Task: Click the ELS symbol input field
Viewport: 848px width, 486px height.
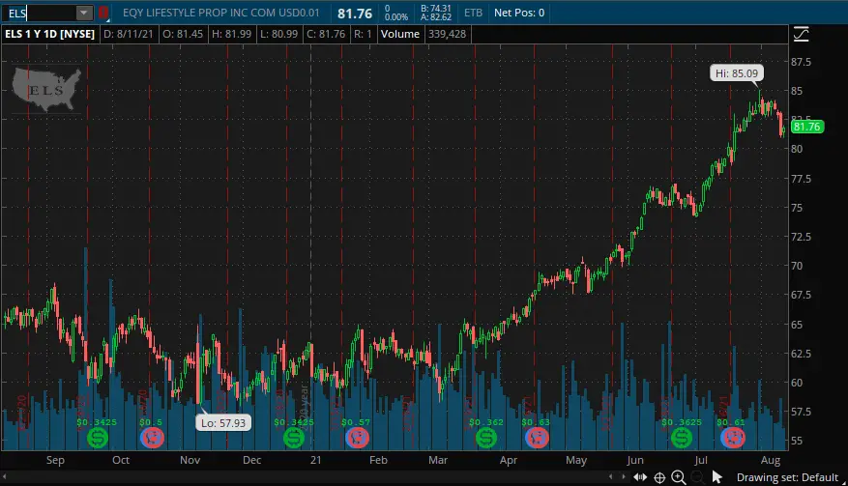Action: (39, 13)
